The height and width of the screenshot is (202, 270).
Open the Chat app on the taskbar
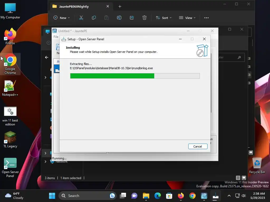point(134,196)
